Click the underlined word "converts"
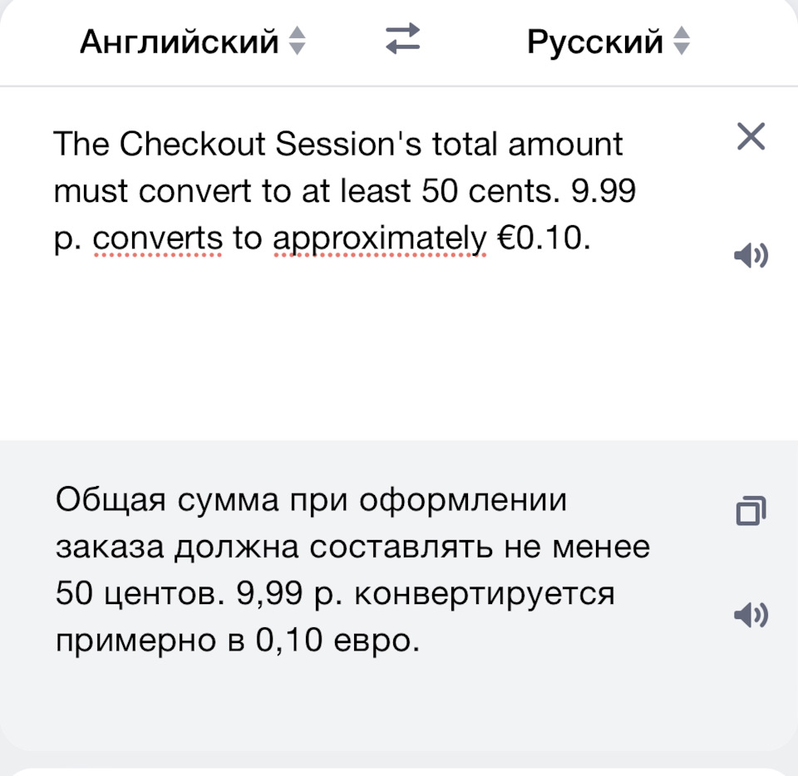Viewport: 798px width, 776px height. [158, 239]
